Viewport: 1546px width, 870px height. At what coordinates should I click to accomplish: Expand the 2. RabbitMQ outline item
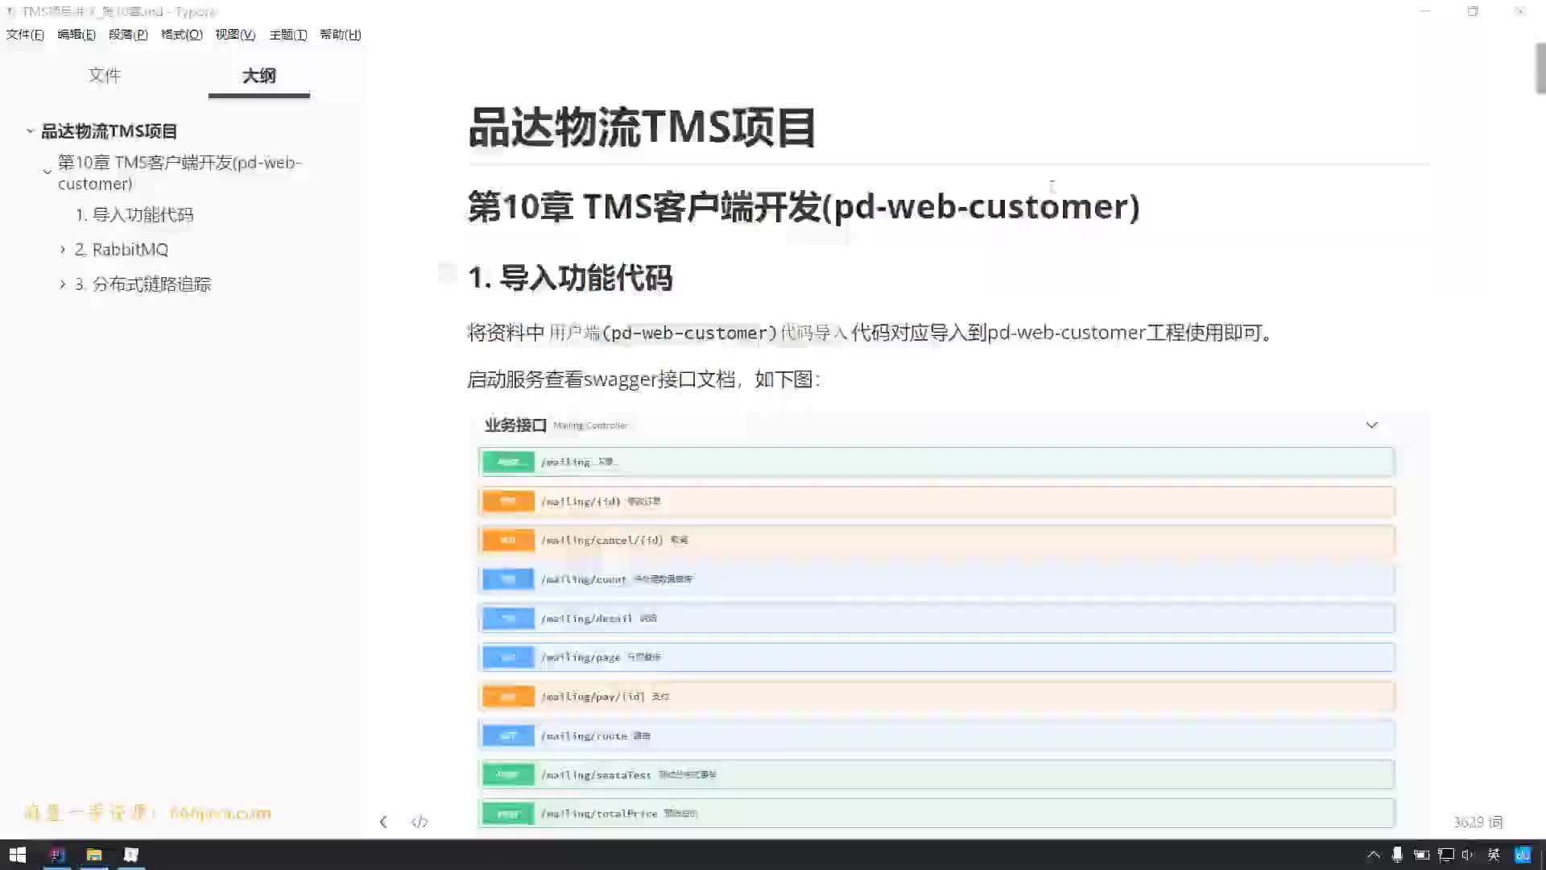tap(63, 250)
